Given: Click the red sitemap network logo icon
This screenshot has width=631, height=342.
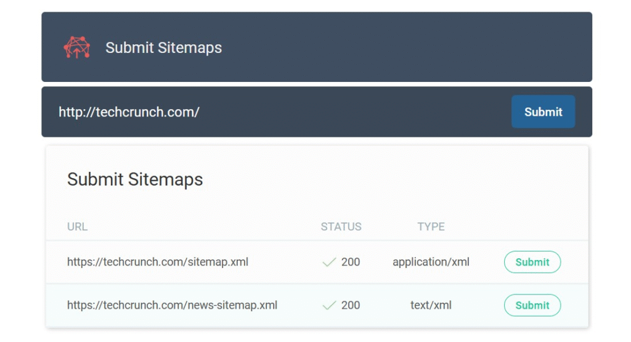Looking at the screenshot, I should click(77, 47).
